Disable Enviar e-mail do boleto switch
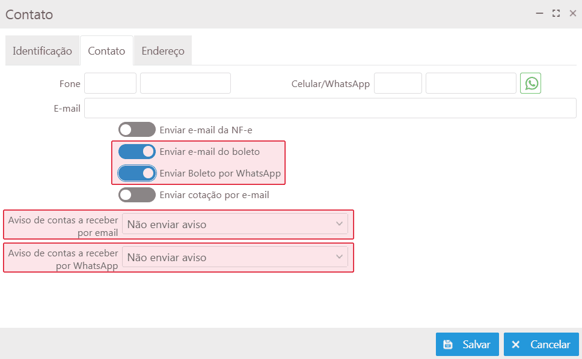Screen dimensions: 582x359 click(136, 152)
